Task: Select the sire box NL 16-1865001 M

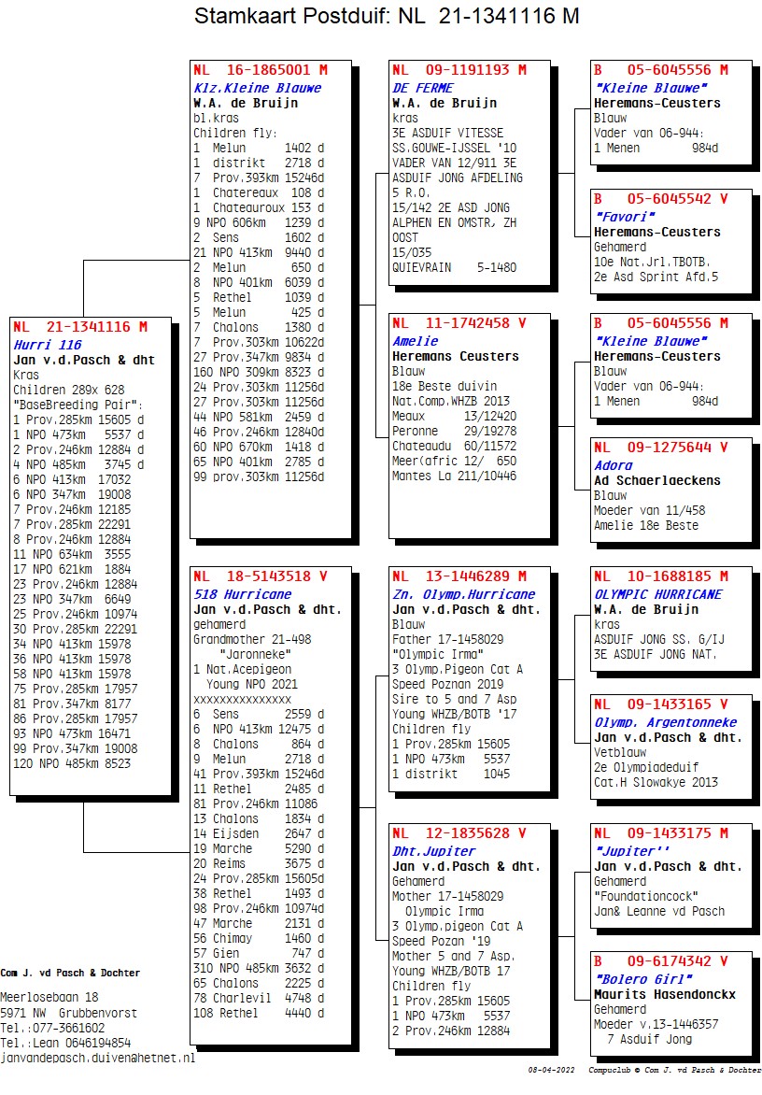Action: click(260, 70)
